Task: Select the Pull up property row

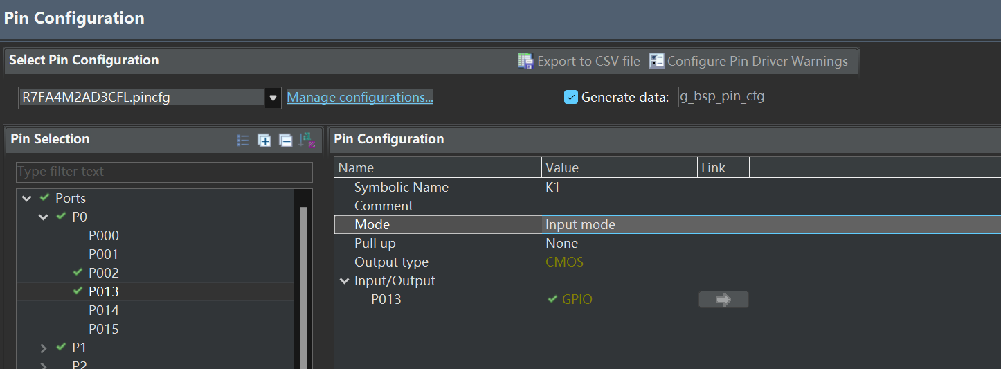Action: point(667,243)
